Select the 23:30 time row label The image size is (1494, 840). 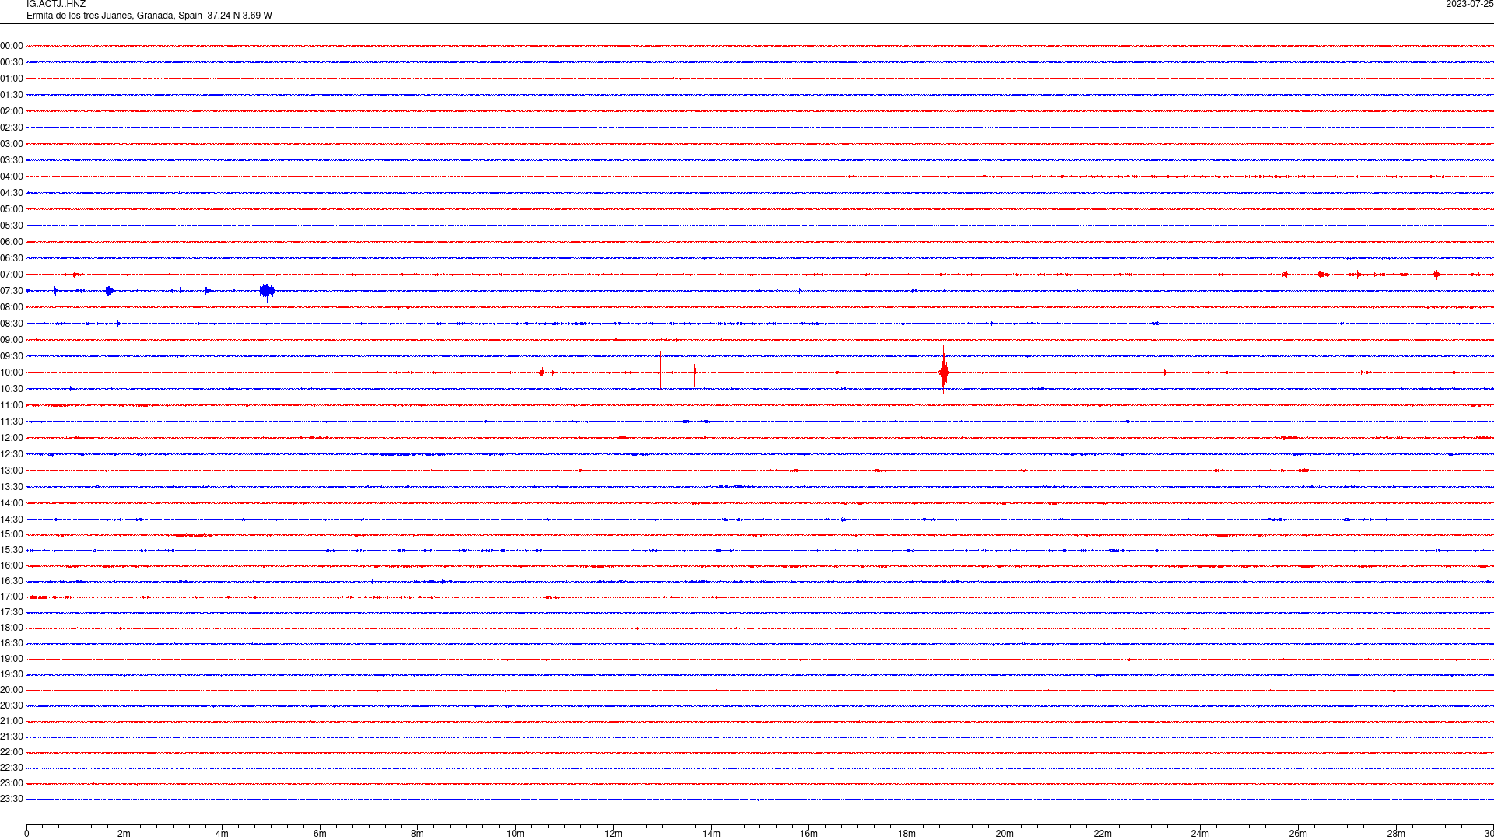pos(12,799)
